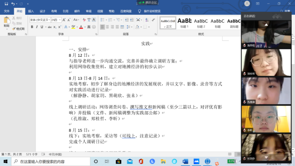The height and width of the screenshot is (166, 295).
Task: Toggle italic formatting
Action: tap(37, 27)
